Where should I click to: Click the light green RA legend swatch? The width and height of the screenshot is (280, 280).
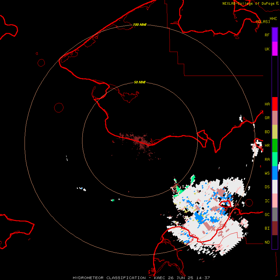point(275,159)
